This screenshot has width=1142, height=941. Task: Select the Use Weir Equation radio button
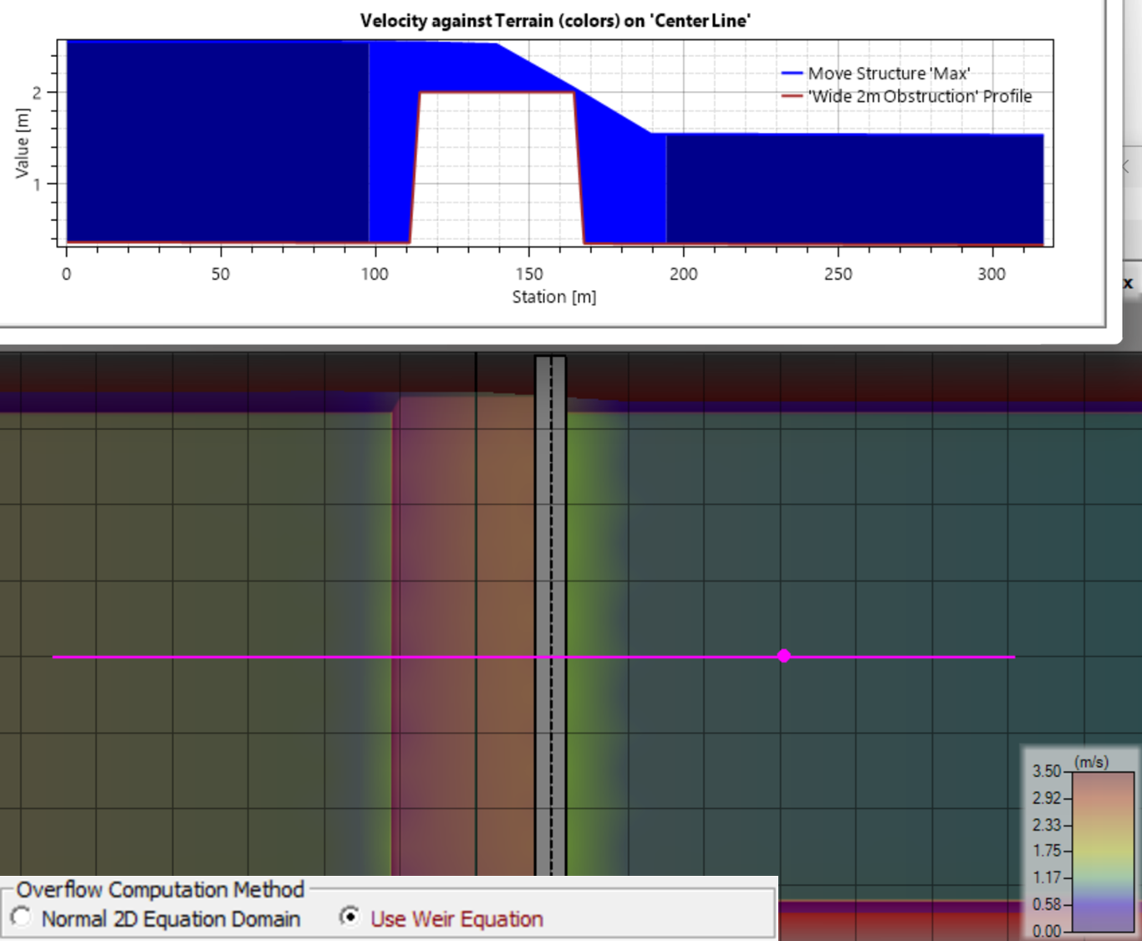tap(349, 917)
